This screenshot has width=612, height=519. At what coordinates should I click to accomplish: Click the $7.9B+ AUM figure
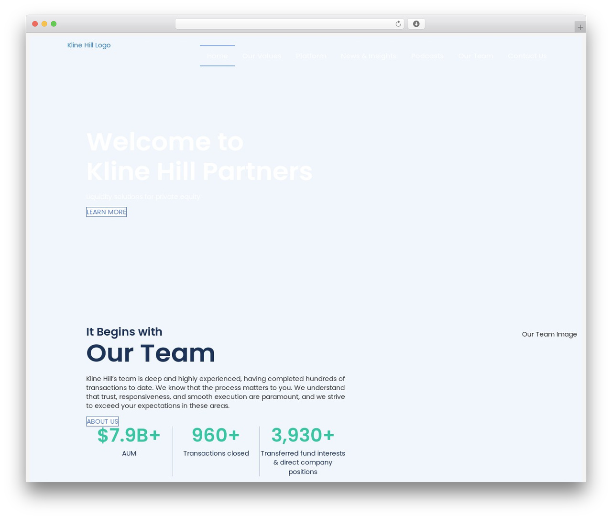pyautogui.click(x=129, y=435)
